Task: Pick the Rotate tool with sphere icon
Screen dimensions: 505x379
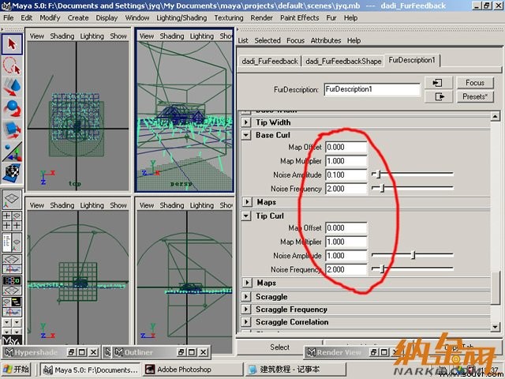Action: (12, 108)
